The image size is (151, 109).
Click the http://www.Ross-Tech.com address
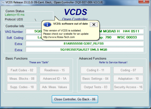[x=59, y=37]
